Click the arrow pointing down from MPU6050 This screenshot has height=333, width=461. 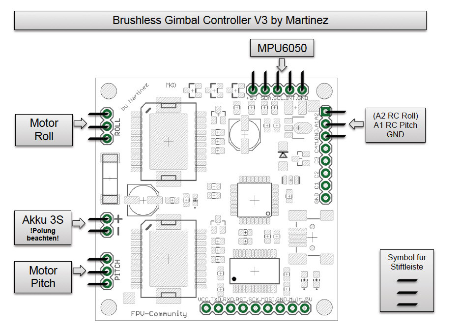(x=282, y=65)
